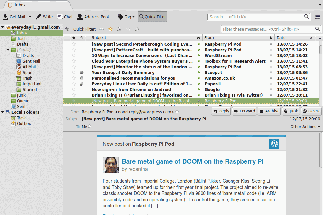
Task: Open the hamburger application menu
Action: point(318,17)
